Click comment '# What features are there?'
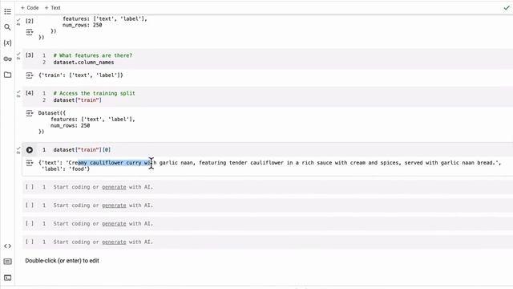The width and height of the screenshot is (513, 289). 93,55
